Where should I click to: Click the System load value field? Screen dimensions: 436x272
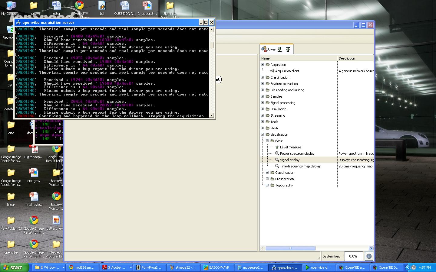353,256
